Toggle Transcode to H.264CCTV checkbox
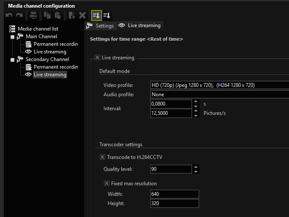 pyautogui.click(x=102, y=157)
